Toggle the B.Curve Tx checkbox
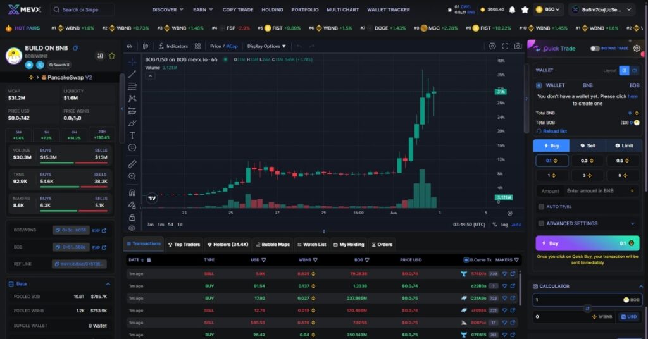Viewport: 648px width, 339px height. (x=466, y=260)
